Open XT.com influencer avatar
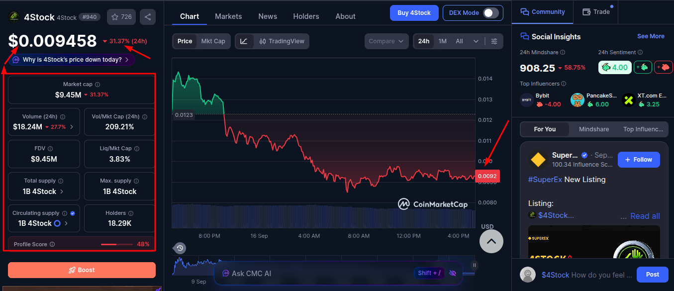The image size is (674, 291). pyautogui.click(x=629, y=100)
